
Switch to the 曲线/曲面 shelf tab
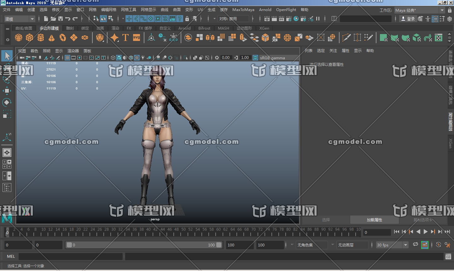(x=24, y=28)
